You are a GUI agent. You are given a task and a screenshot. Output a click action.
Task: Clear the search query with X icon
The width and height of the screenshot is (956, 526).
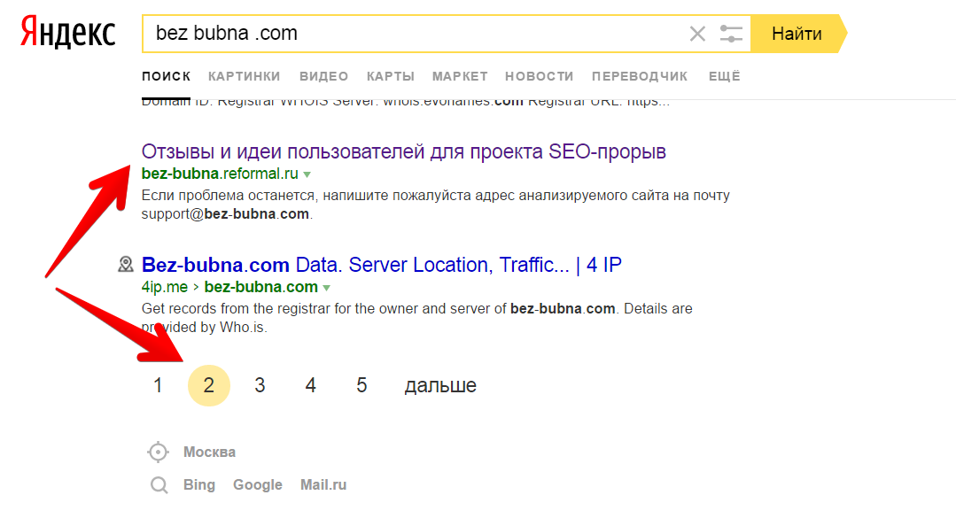click(697, 35)
